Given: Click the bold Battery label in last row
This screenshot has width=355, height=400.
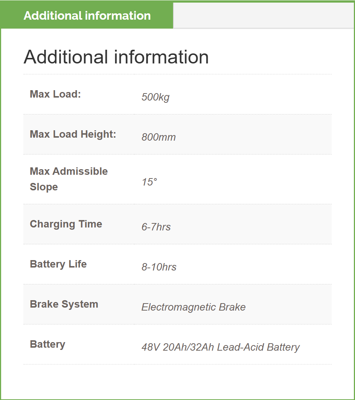Looking at the screenshot, I should coord(48,344).
